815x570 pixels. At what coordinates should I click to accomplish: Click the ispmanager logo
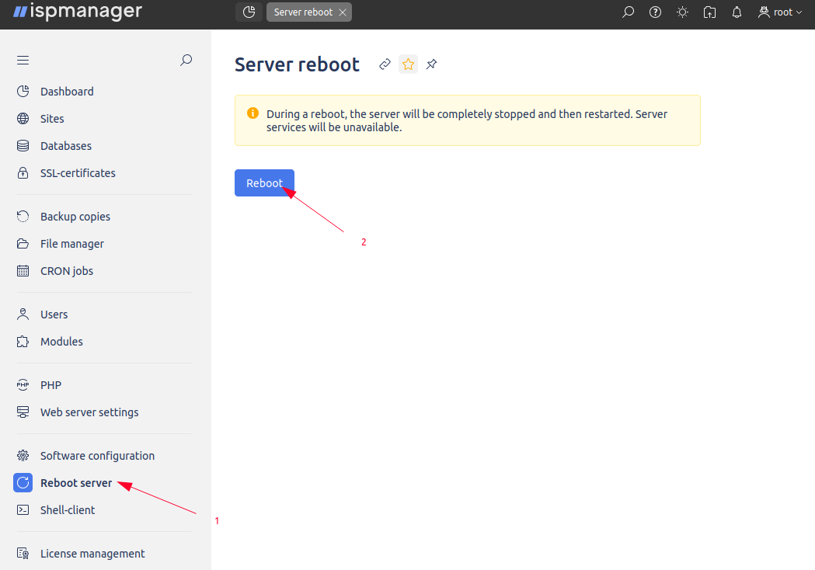(78, 12)
